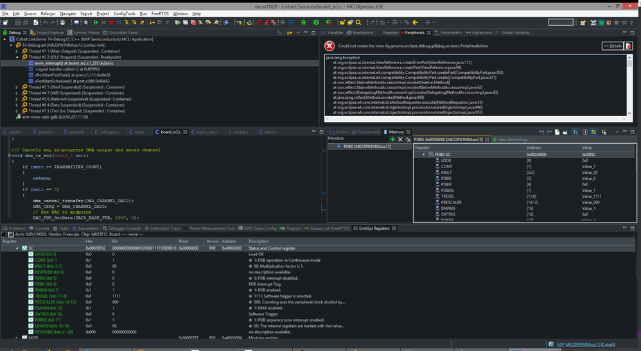Click the Remove Memory Monitor X icon
The image size is (641, 351).
pyautogui.click(x=400, y=139)
